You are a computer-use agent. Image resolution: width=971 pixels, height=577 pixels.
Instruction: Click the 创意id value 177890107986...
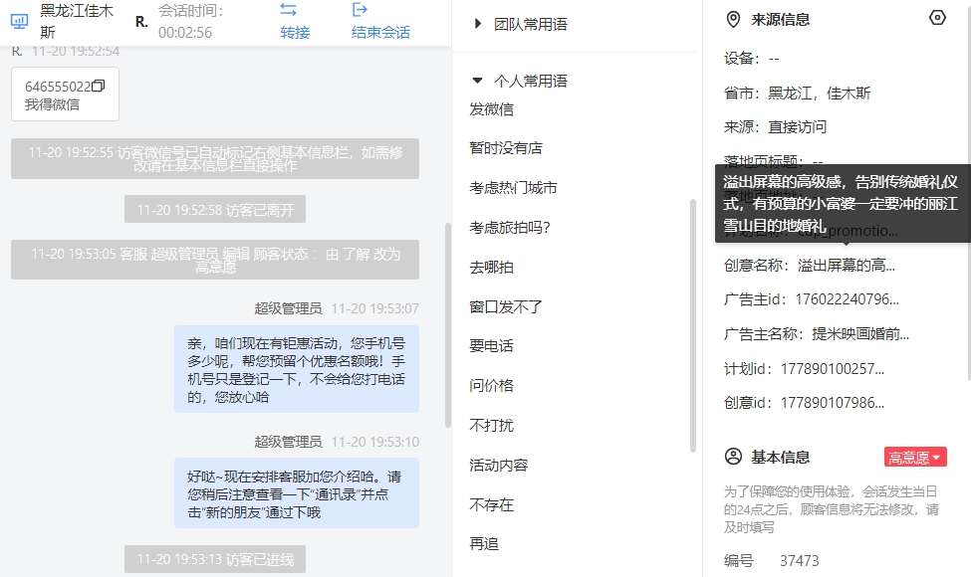(833, 403)
